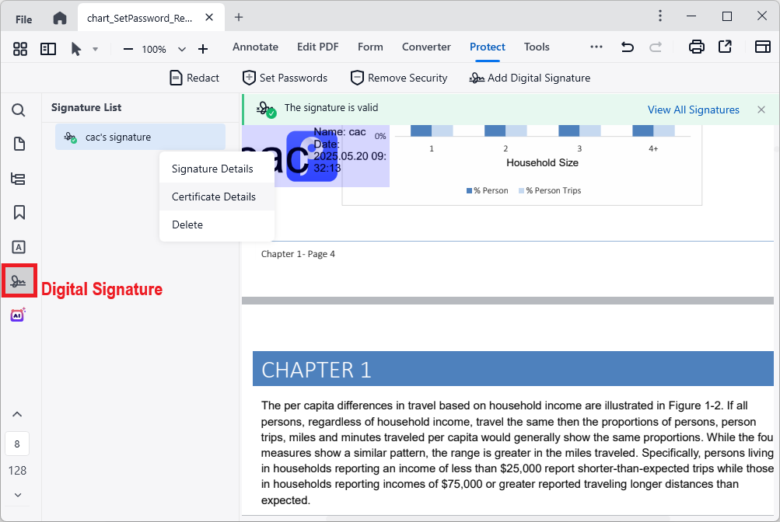Click the page number input field
Viewport: 780px width, 522px height.
(17, 444)
